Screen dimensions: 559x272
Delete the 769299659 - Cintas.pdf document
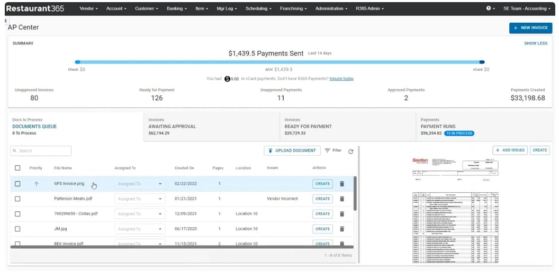click(x=342, y=214)
